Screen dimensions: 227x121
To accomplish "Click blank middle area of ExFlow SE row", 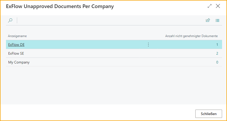I will [x=104, y=53].
